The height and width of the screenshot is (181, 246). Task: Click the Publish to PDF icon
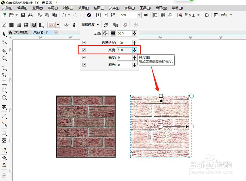pos(113,15)
